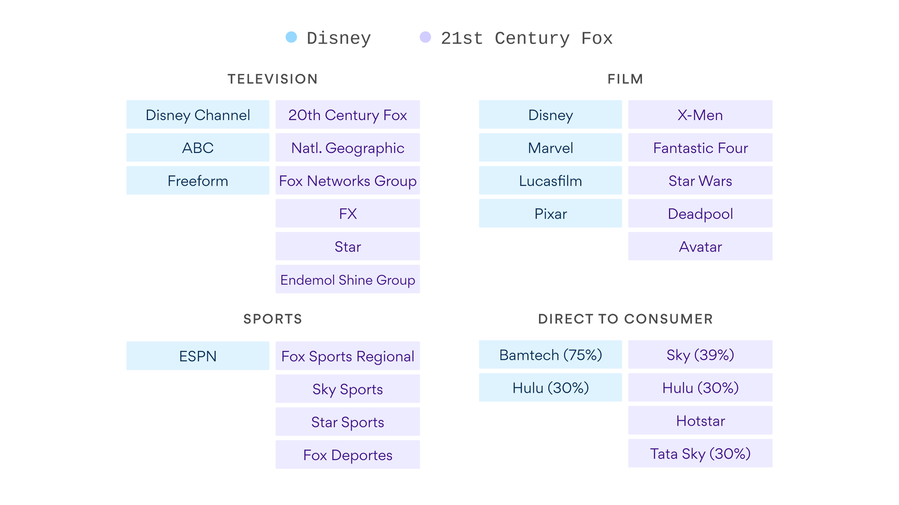Expand the Fox Networks Group entry
The width and height of the screenshot is (899, 505).
(x=347, y=180)
